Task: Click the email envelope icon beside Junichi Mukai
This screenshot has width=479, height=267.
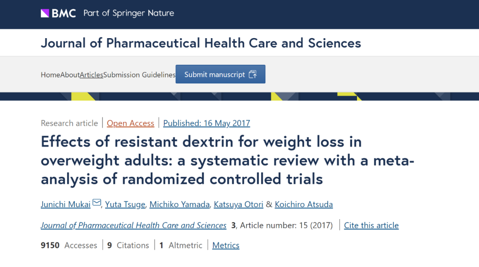Action: point(97,203)
